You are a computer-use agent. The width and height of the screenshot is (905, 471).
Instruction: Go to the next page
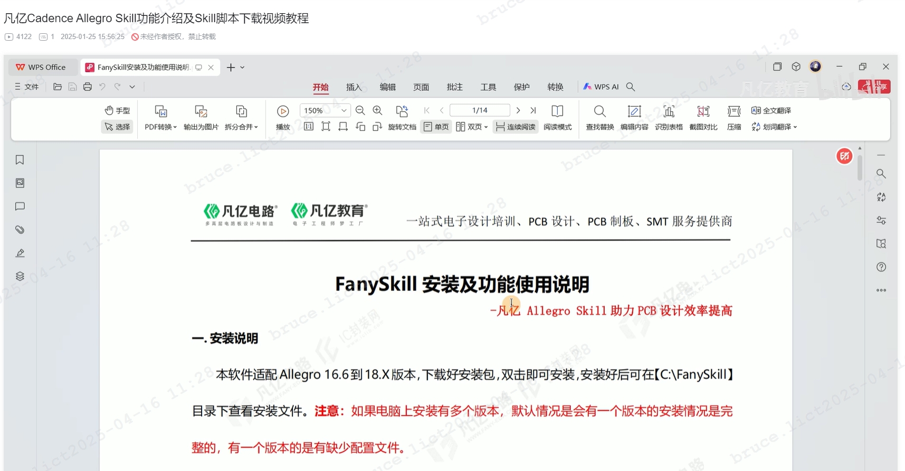click(x=518, y=110)
